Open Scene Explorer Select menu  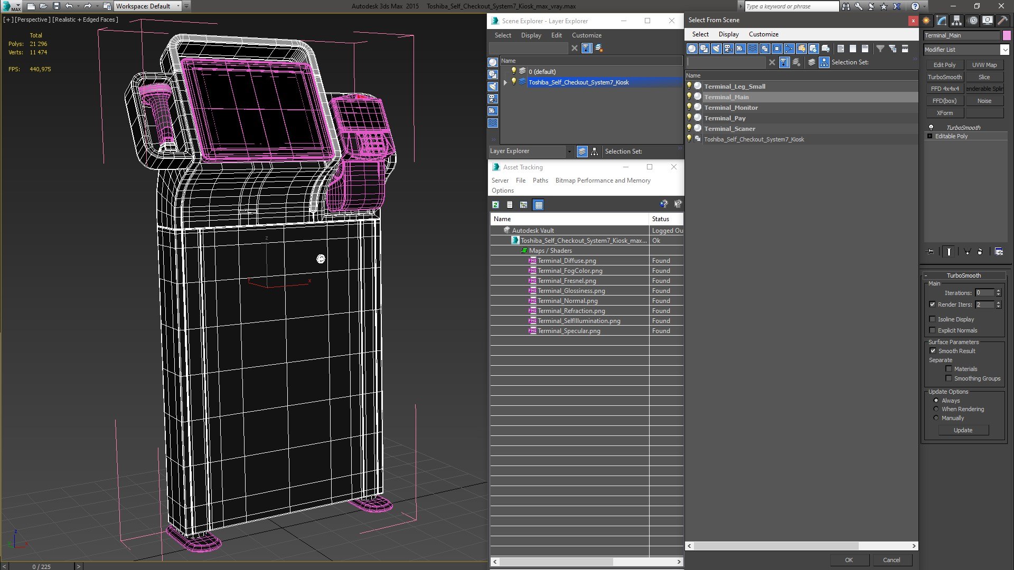503,35
